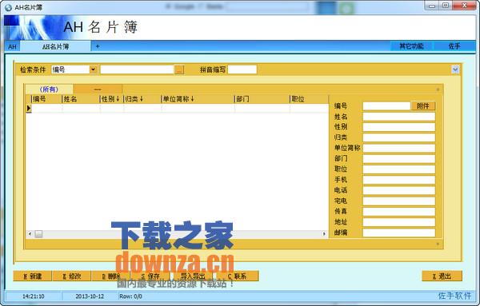Click the 部门 field in detail panel
480x306 pixels.
point(399,159)
